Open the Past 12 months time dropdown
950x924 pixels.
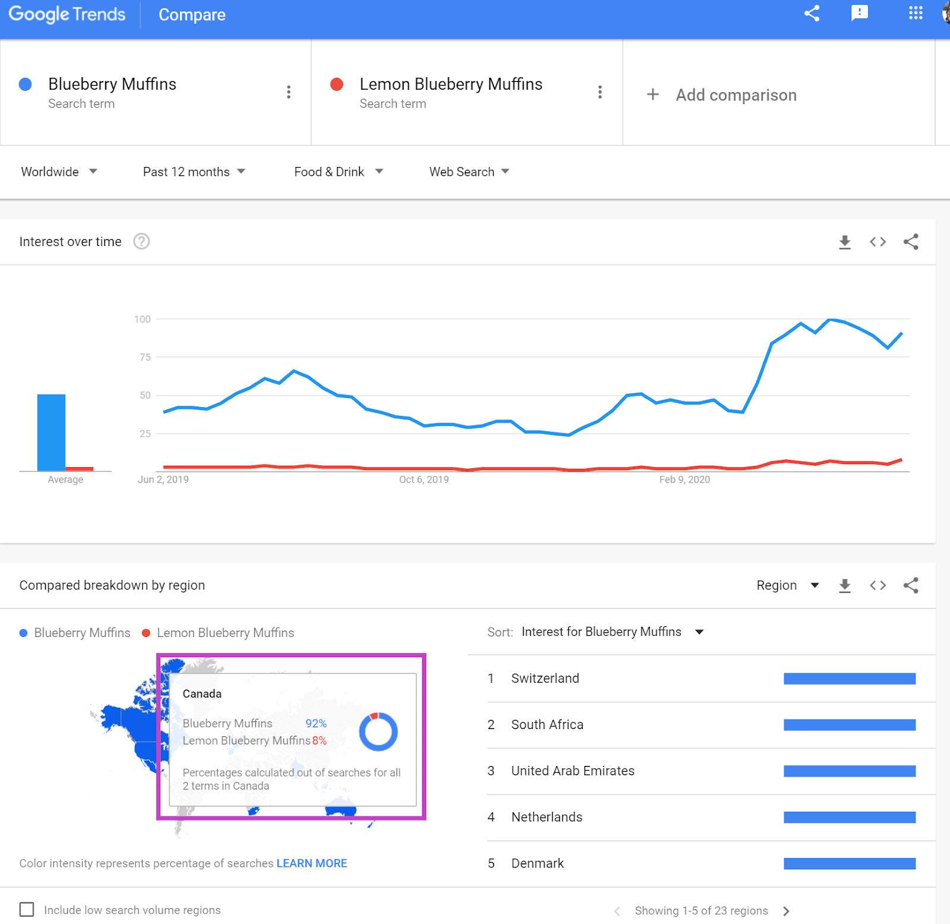point(193,172)
